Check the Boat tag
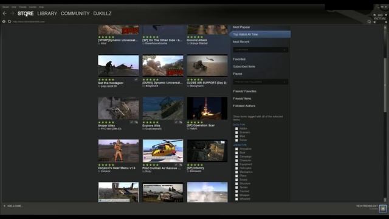 [236, 153]
